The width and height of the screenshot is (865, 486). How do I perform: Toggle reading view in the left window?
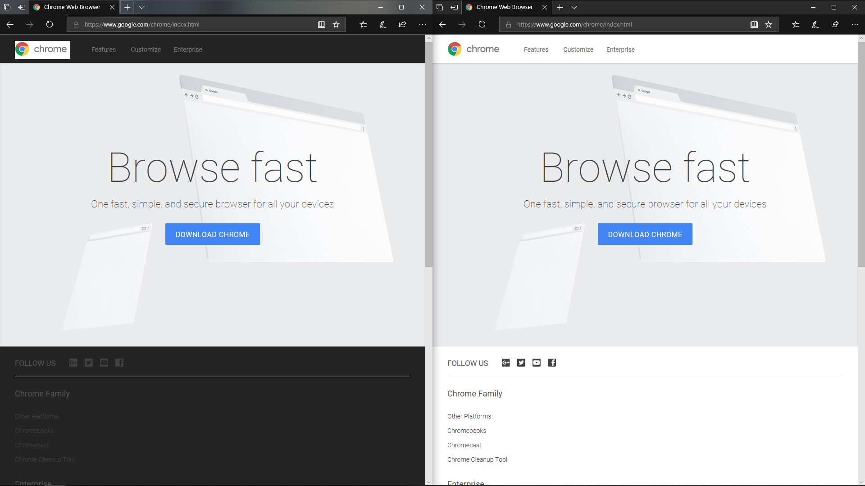pos(322,24)
